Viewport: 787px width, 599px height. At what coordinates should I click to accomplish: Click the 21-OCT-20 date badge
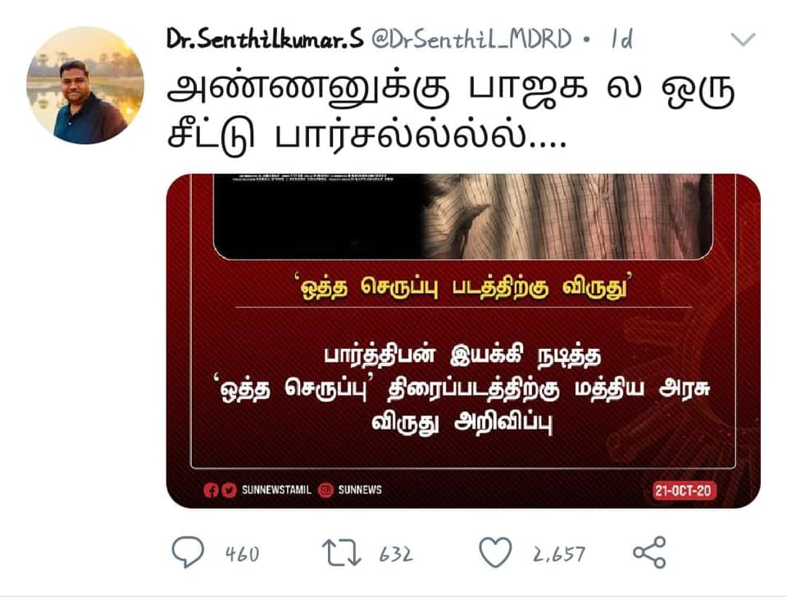click(x=684, y=491)
